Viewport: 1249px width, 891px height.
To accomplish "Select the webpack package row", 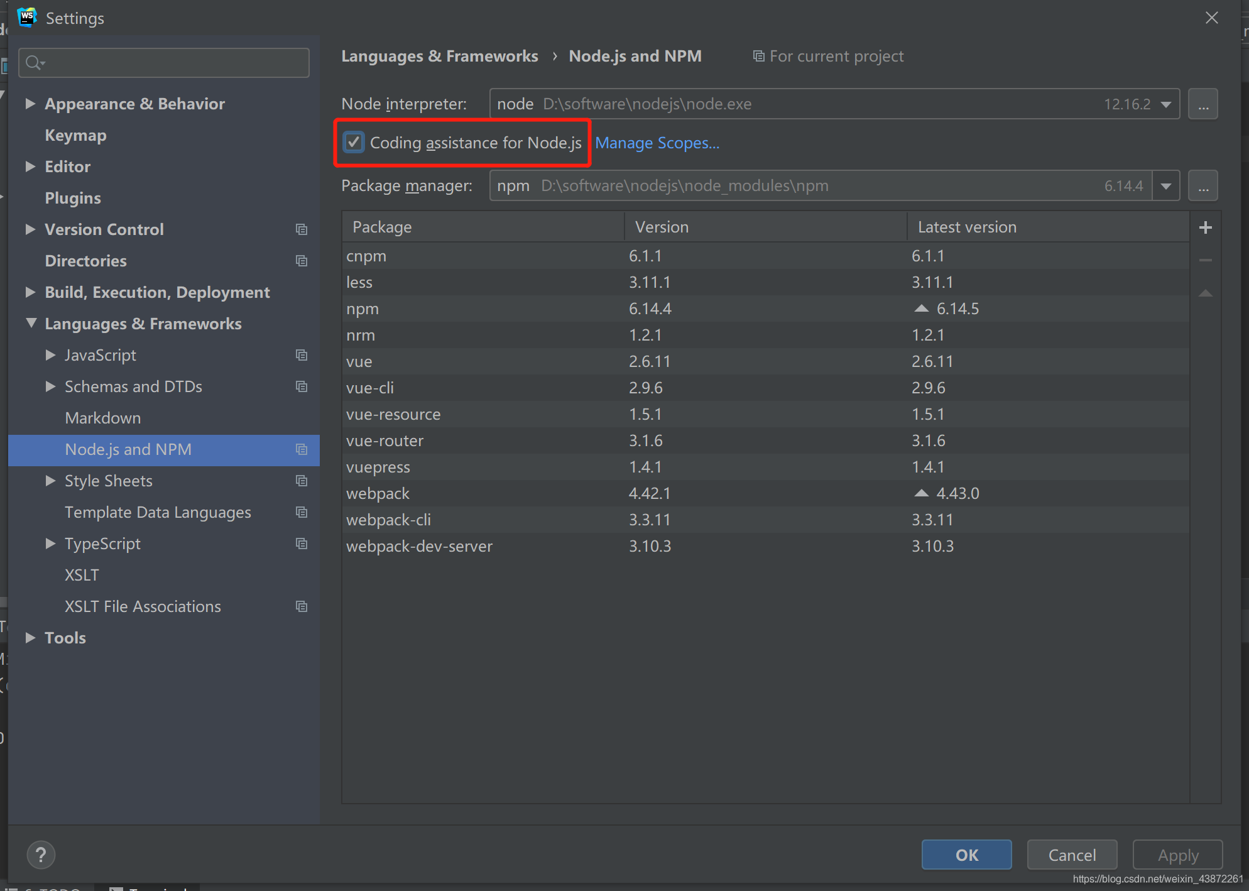I will pyautogui.click(x=378, y=493).
